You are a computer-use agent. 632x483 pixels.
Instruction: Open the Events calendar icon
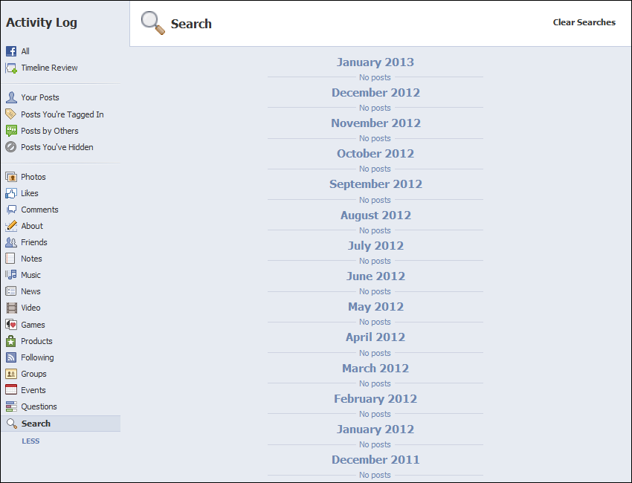[12, 389]
